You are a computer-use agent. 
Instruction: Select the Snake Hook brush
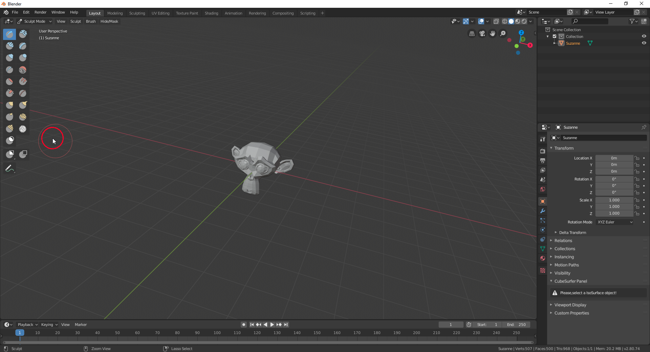[23, 105]
